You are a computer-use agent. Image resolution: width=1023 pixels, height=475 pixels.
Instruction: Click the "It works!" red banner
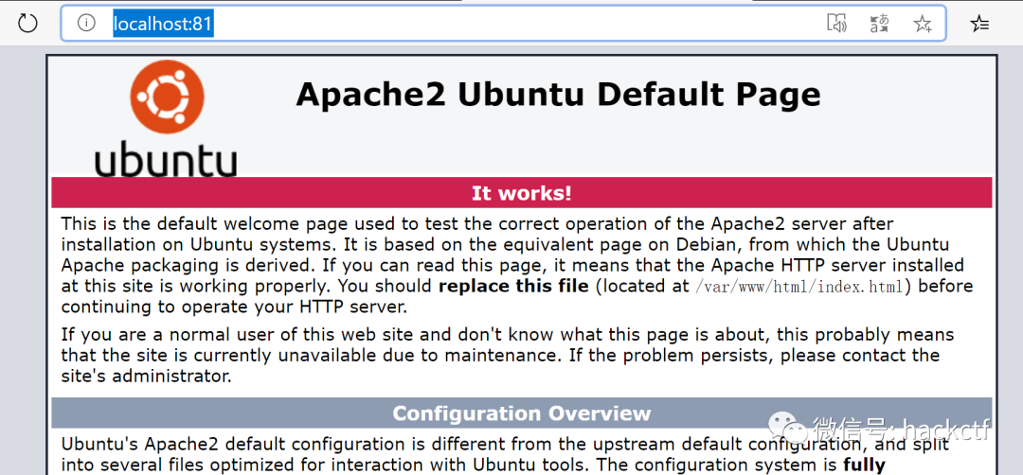[x=522, y=193]
